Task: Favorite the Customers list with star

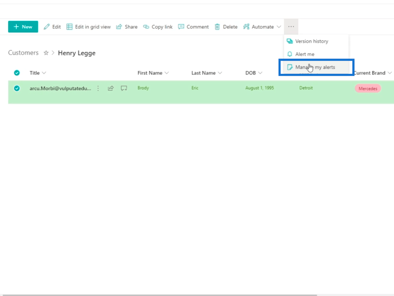Action: pos(46,53)
